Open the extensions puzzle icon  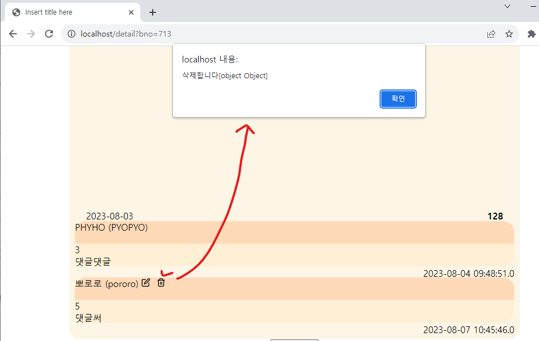pyautogui.click(x=531, y=34)
